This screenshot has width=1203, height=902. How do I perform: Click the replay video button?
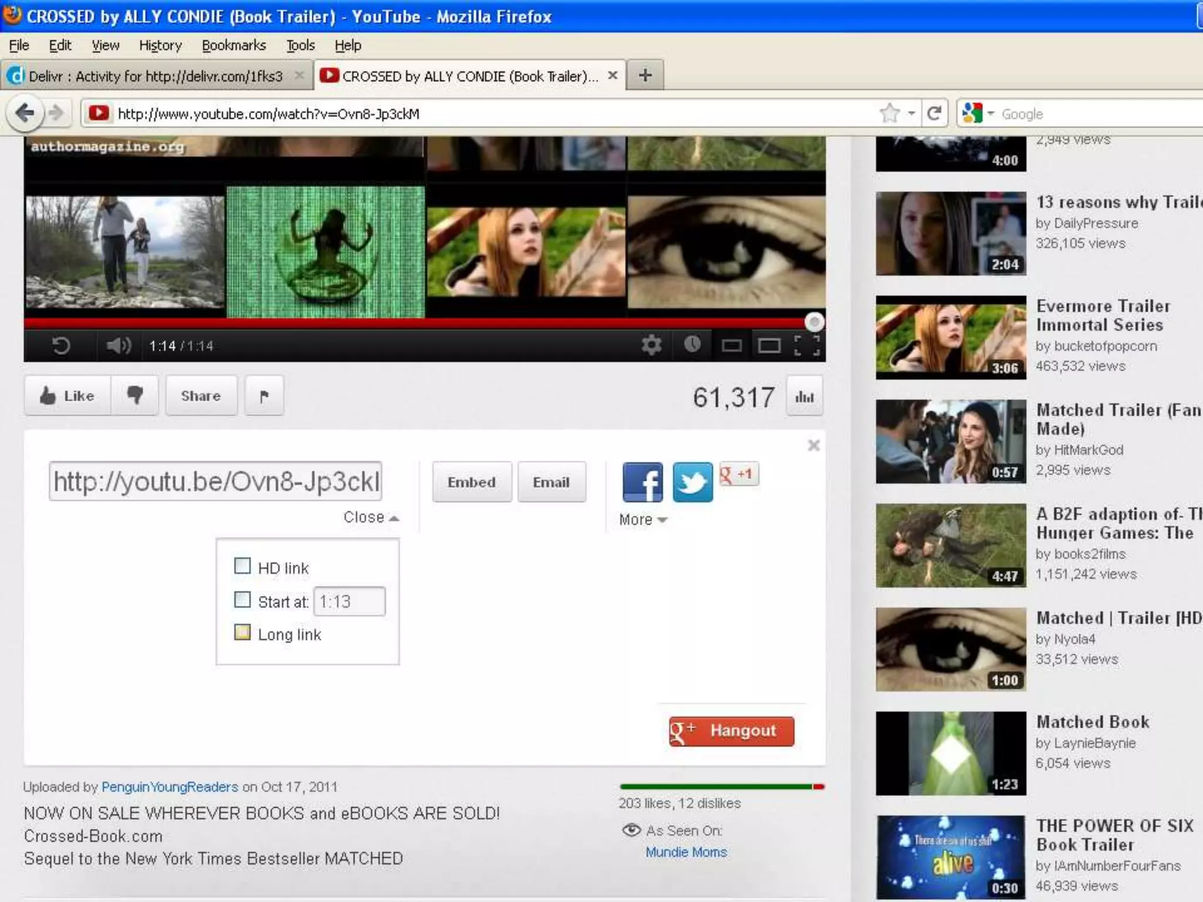(x=61, y=345)
